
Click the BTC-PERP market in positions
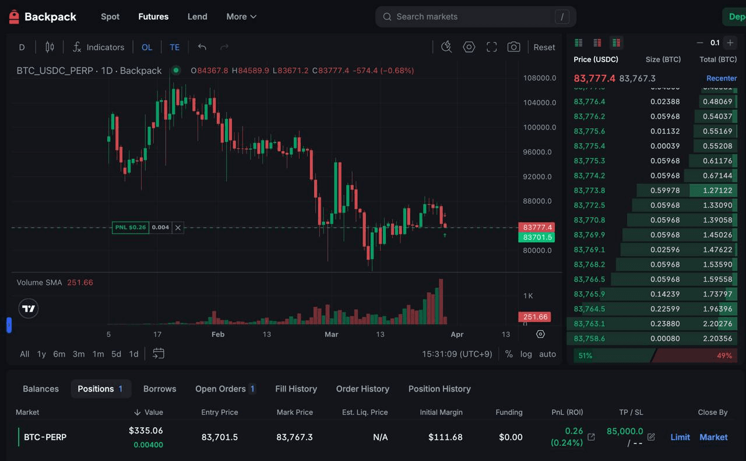tap(45, 437)
